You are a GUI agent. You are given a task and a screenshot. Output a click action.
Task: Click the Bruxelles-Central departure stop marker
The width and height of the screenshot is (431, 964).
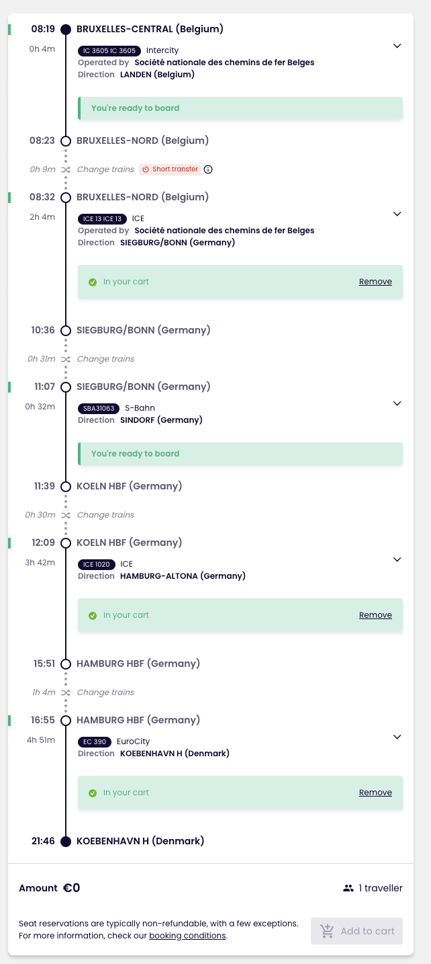[x=66, y=30]
